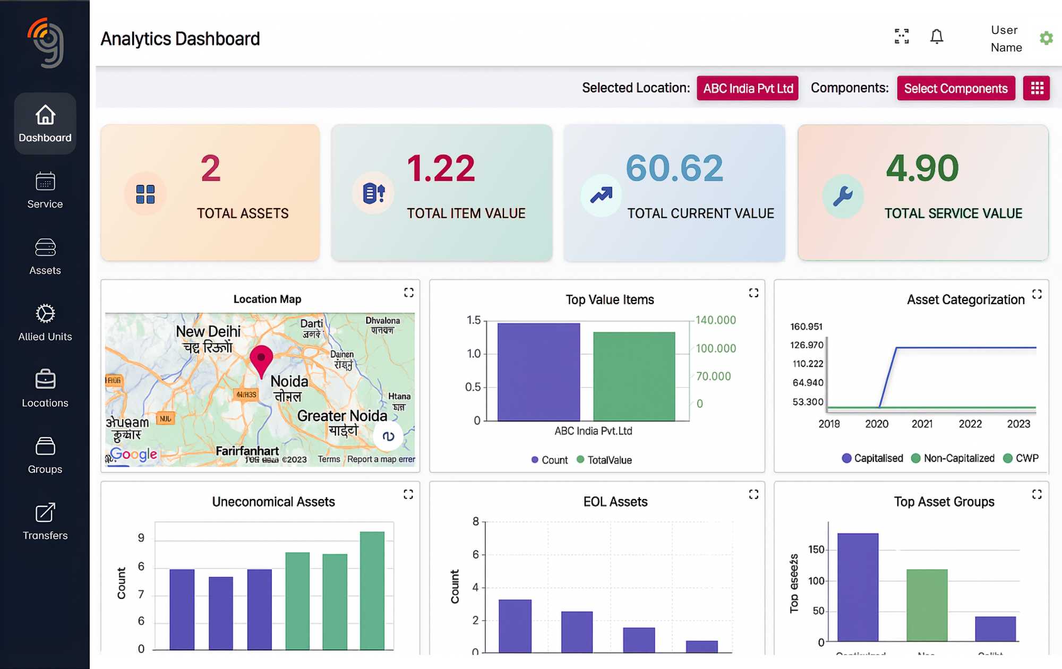Open the Select Components dropdown
Screen dimensions: 1062x669
[x=955, y=88]
